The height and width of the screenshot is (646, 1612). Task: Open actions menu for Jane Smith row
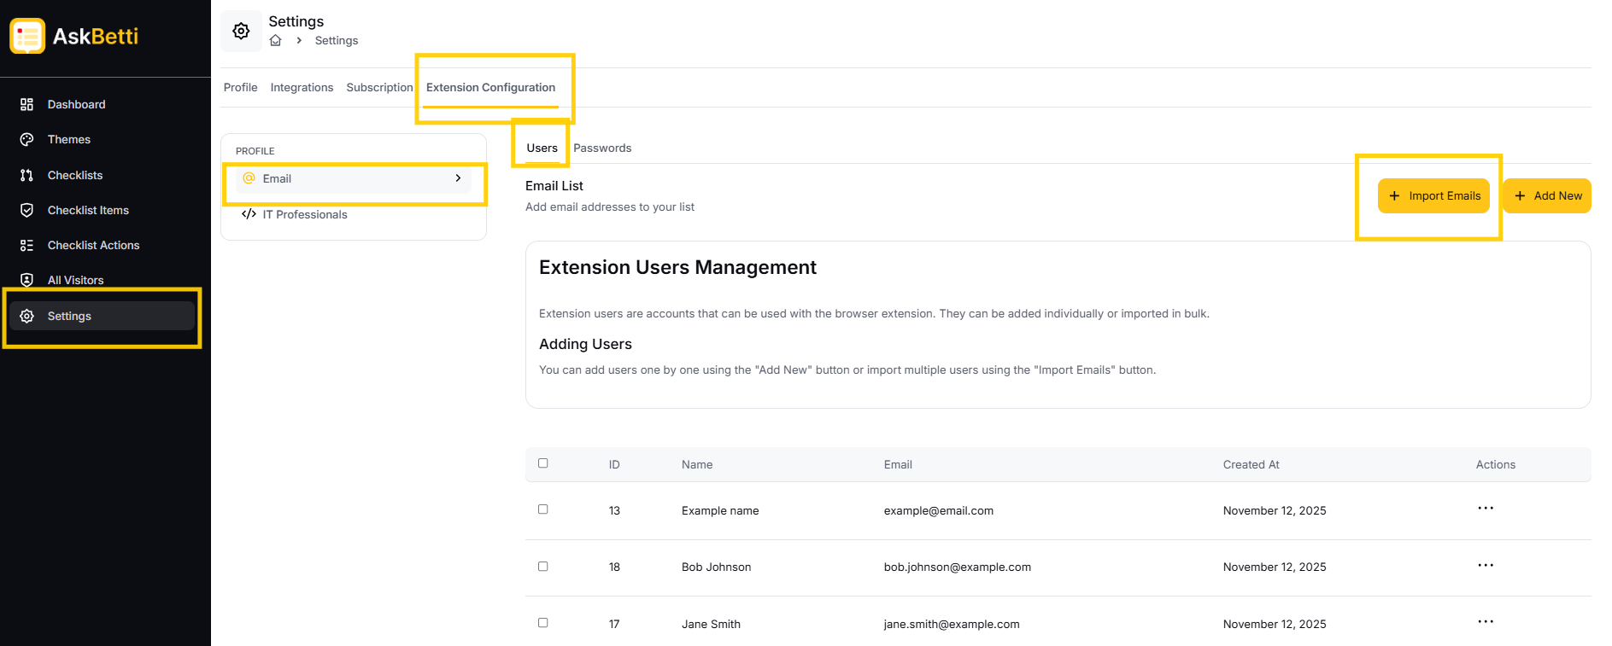pos(1486,621)
